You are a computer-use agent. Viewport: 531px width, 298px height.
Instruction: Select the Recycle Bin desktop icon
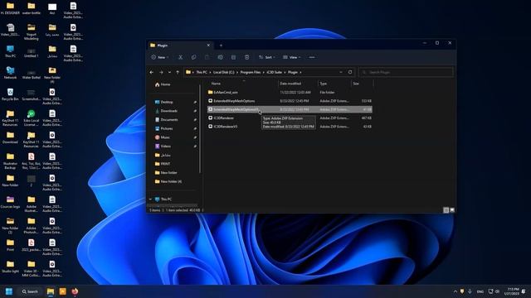coord(10,94)
